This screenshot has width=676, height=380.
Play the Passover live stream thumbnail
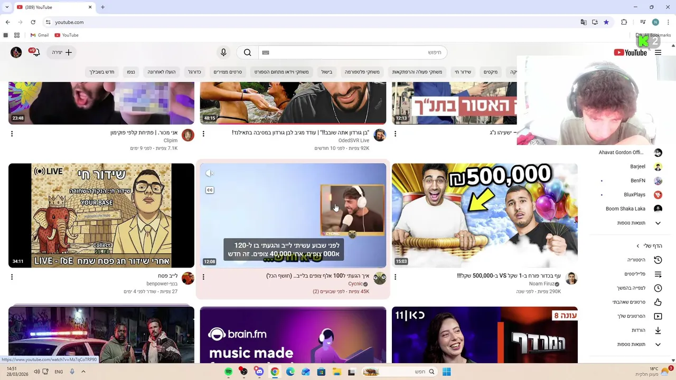[101, 215]
